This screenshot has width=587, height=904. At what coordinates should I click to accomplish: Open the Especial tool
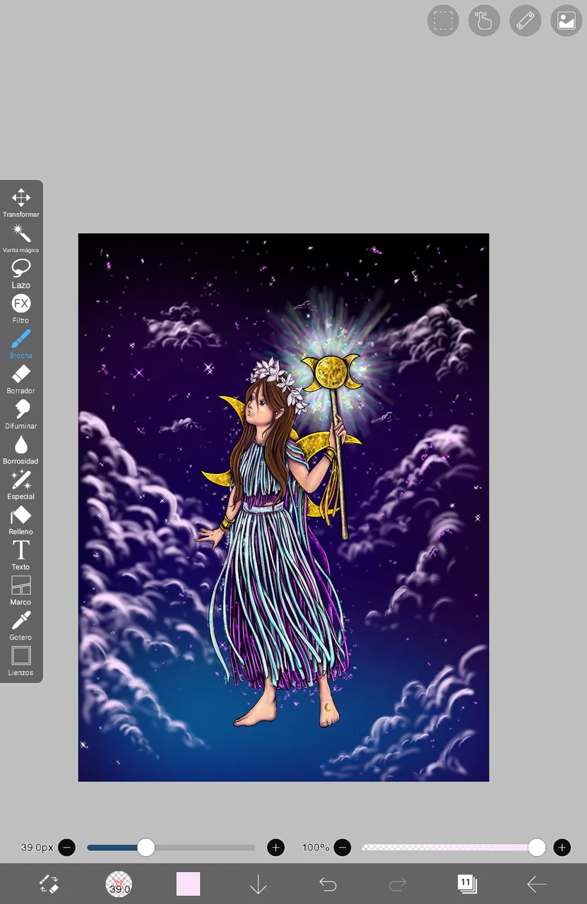[x=20, y=484]
